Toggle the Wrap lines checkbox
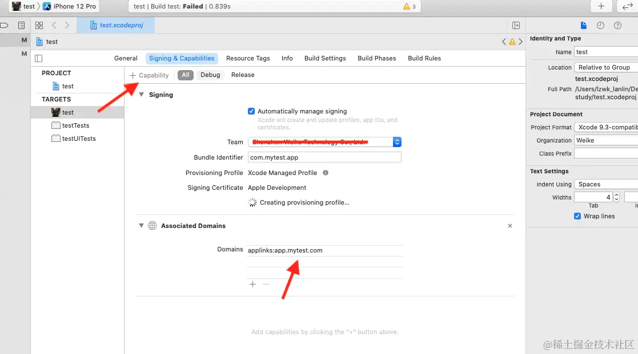638x354 pixels. (x=577, y=216)
